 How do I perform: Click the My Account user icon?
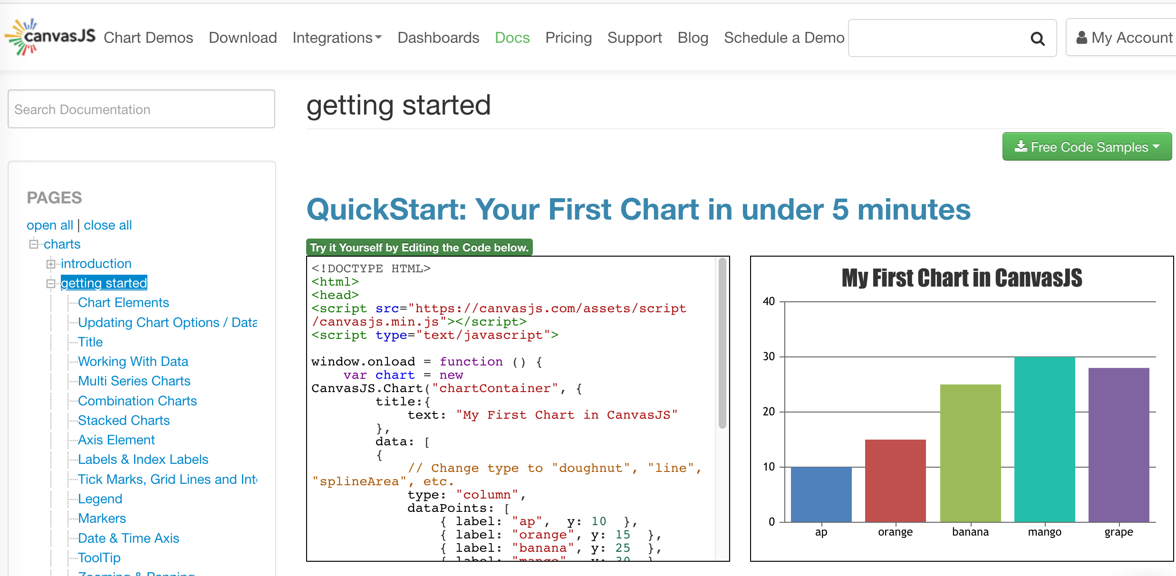point(1081,38)
